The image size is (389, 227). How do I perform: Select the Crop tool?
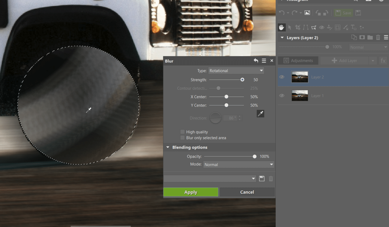click(x=298, y=27)
